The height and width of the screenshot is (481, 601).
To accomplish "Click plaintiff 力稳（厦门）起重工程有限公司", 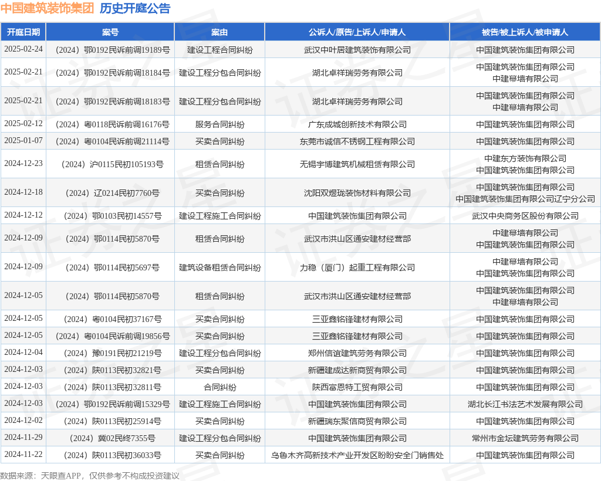I will 357,267.
